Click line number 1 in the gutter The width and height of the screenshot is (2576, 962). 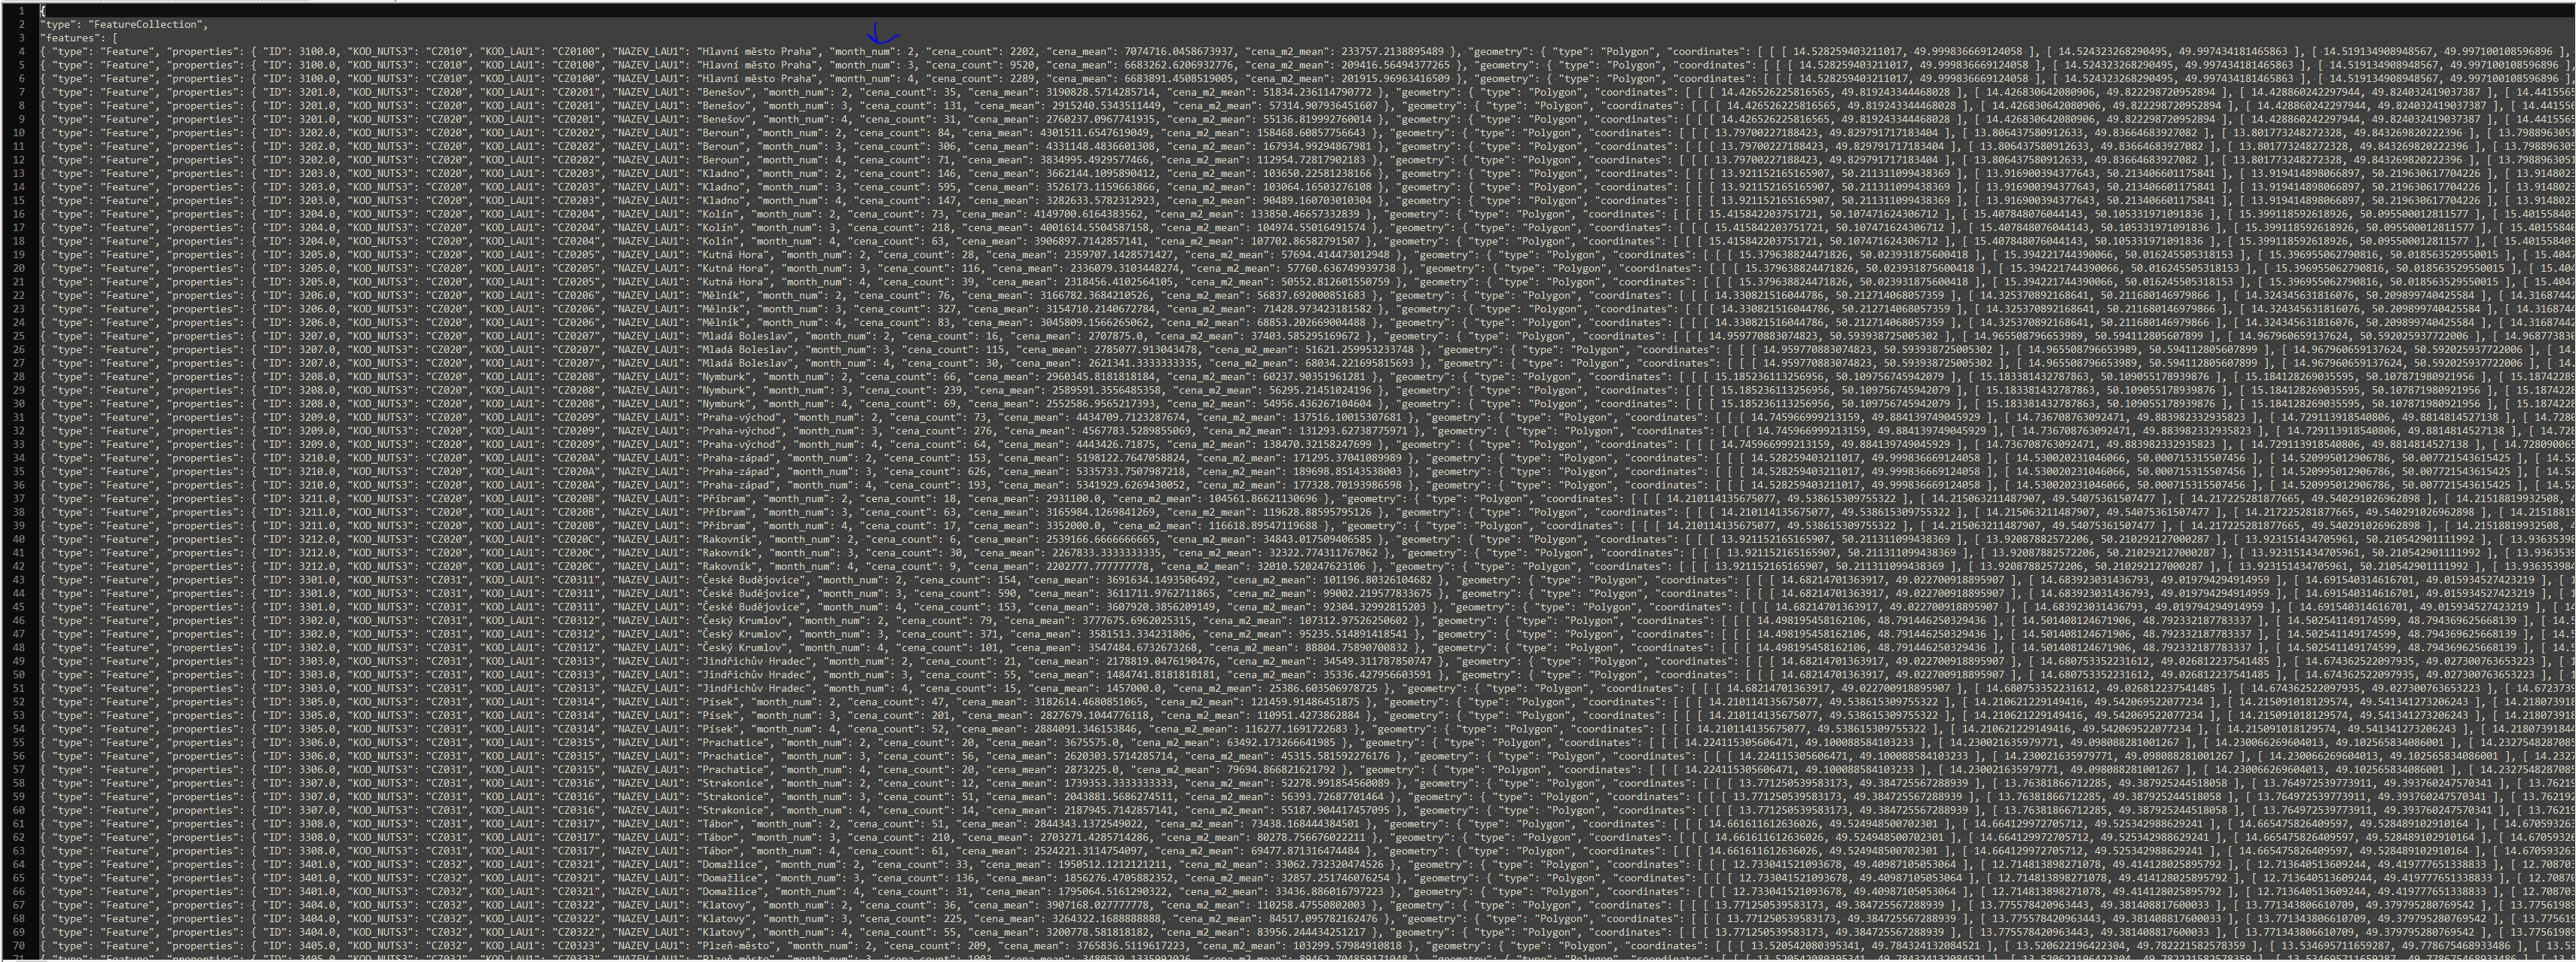[21, 11]
